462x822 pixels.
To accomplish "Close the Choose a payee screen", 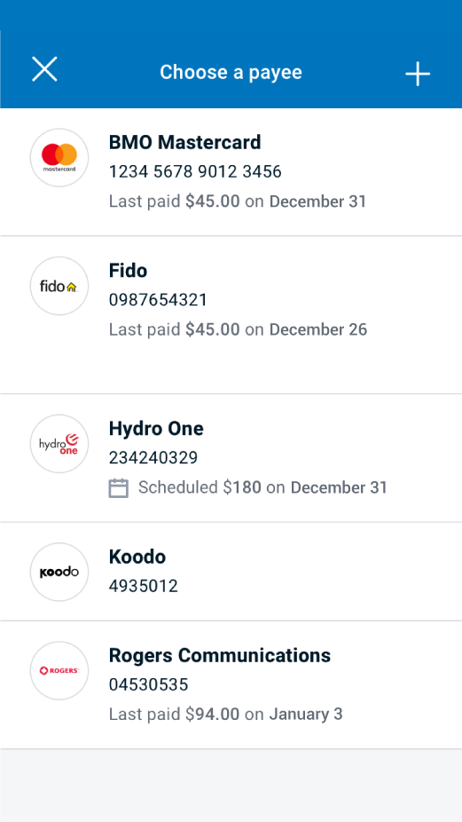I will (x=44, y=69).
